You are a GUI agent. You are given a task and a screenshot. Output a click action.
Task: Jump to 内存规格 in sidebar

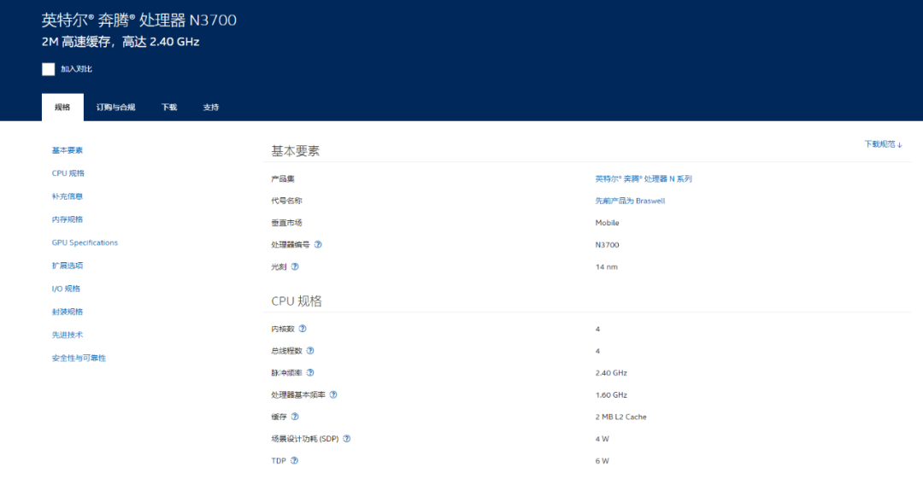[68, 219]
